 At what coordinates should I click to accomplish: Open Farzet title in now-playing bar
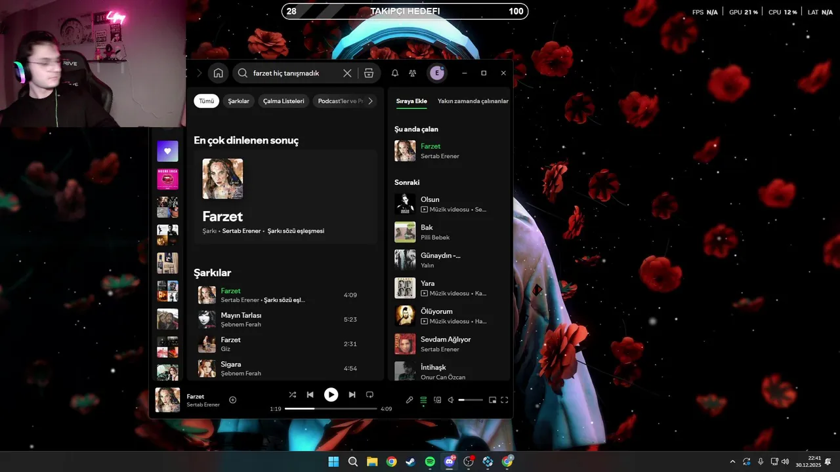pos(196,397)
